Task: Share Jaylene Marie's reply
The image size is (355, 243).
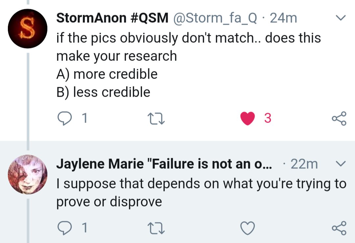Action: coord(339,228)
